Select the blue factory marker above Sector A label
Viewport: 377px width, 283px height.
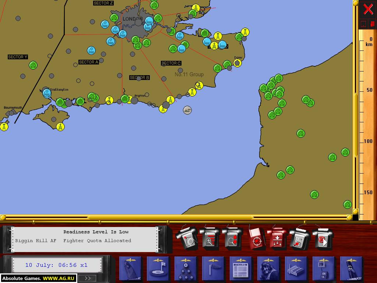tap(91, 50)
